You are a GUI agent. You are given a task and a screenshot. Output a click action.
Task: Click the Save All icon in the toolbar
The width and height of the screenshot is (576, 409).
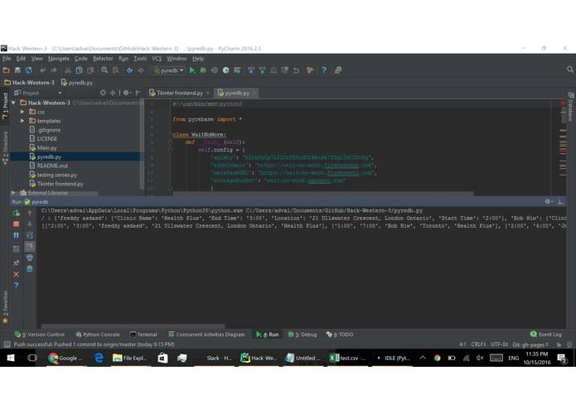[x=17, y=70]
